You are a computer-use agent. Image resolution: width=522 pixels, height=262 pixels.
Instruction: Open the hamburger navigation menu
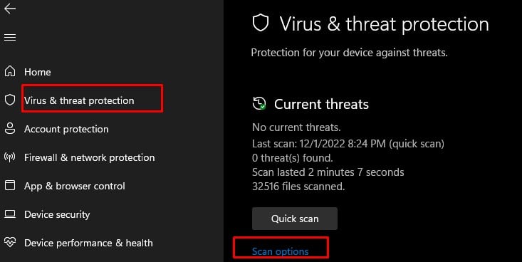pos(10,38)
